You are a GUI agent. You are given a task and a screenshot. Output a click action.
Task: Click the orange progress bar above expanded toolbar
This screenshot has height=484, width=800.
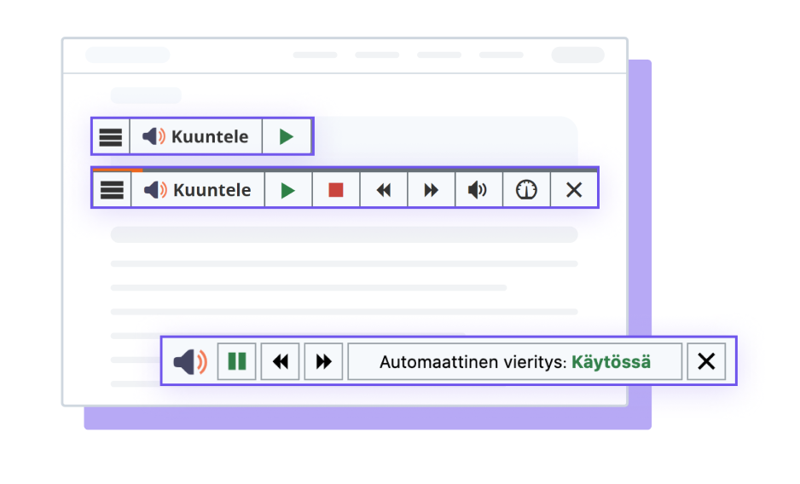click(x=118, y=170)
